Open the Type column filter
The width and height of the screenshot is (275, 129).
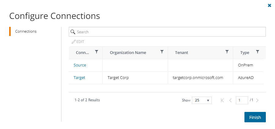[258, 52]
